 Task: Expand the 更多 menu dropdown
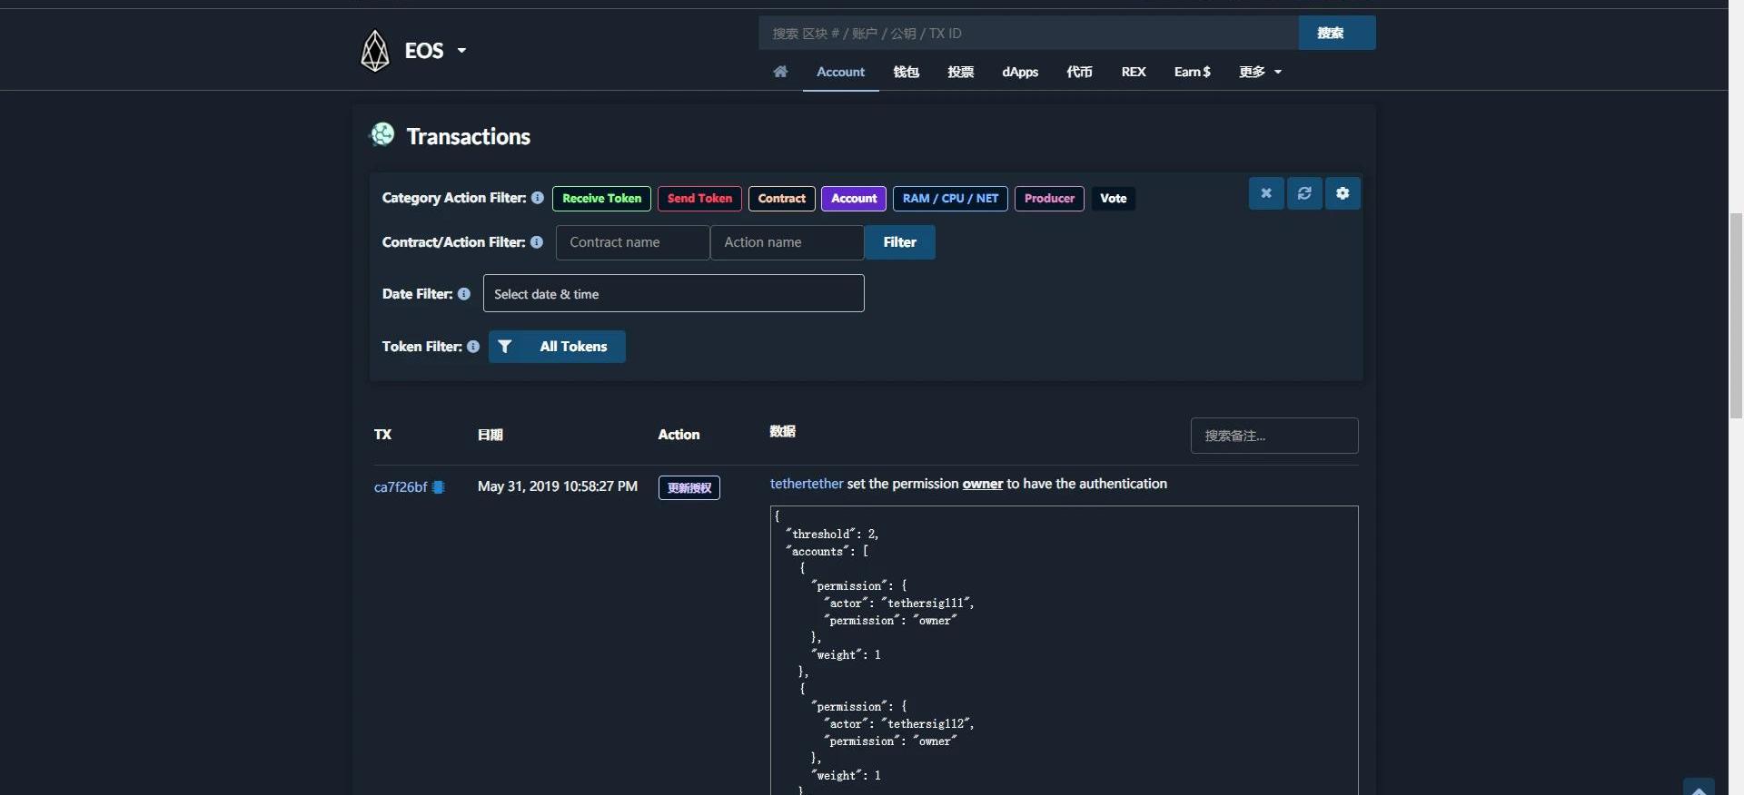coord(1260,72)
